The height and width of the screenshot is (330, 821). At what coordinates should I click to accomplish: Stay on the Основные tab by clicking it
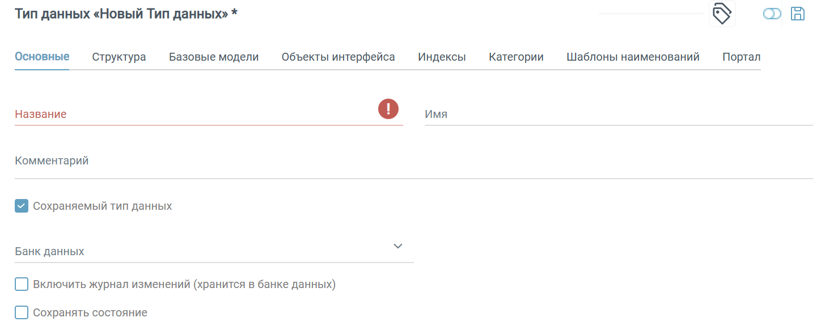pos(41,57)
